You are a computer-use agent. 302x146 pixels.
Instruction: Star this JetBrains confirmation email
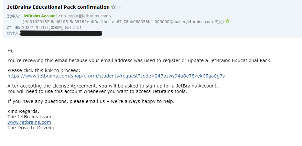coord(113,7)
